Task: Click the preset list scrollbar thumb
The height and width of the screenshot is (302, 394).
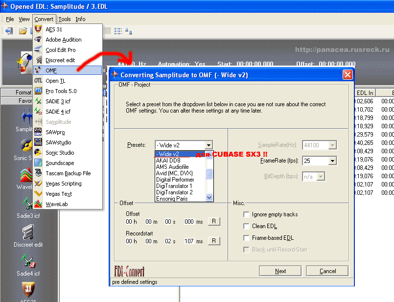Action: 209,174
